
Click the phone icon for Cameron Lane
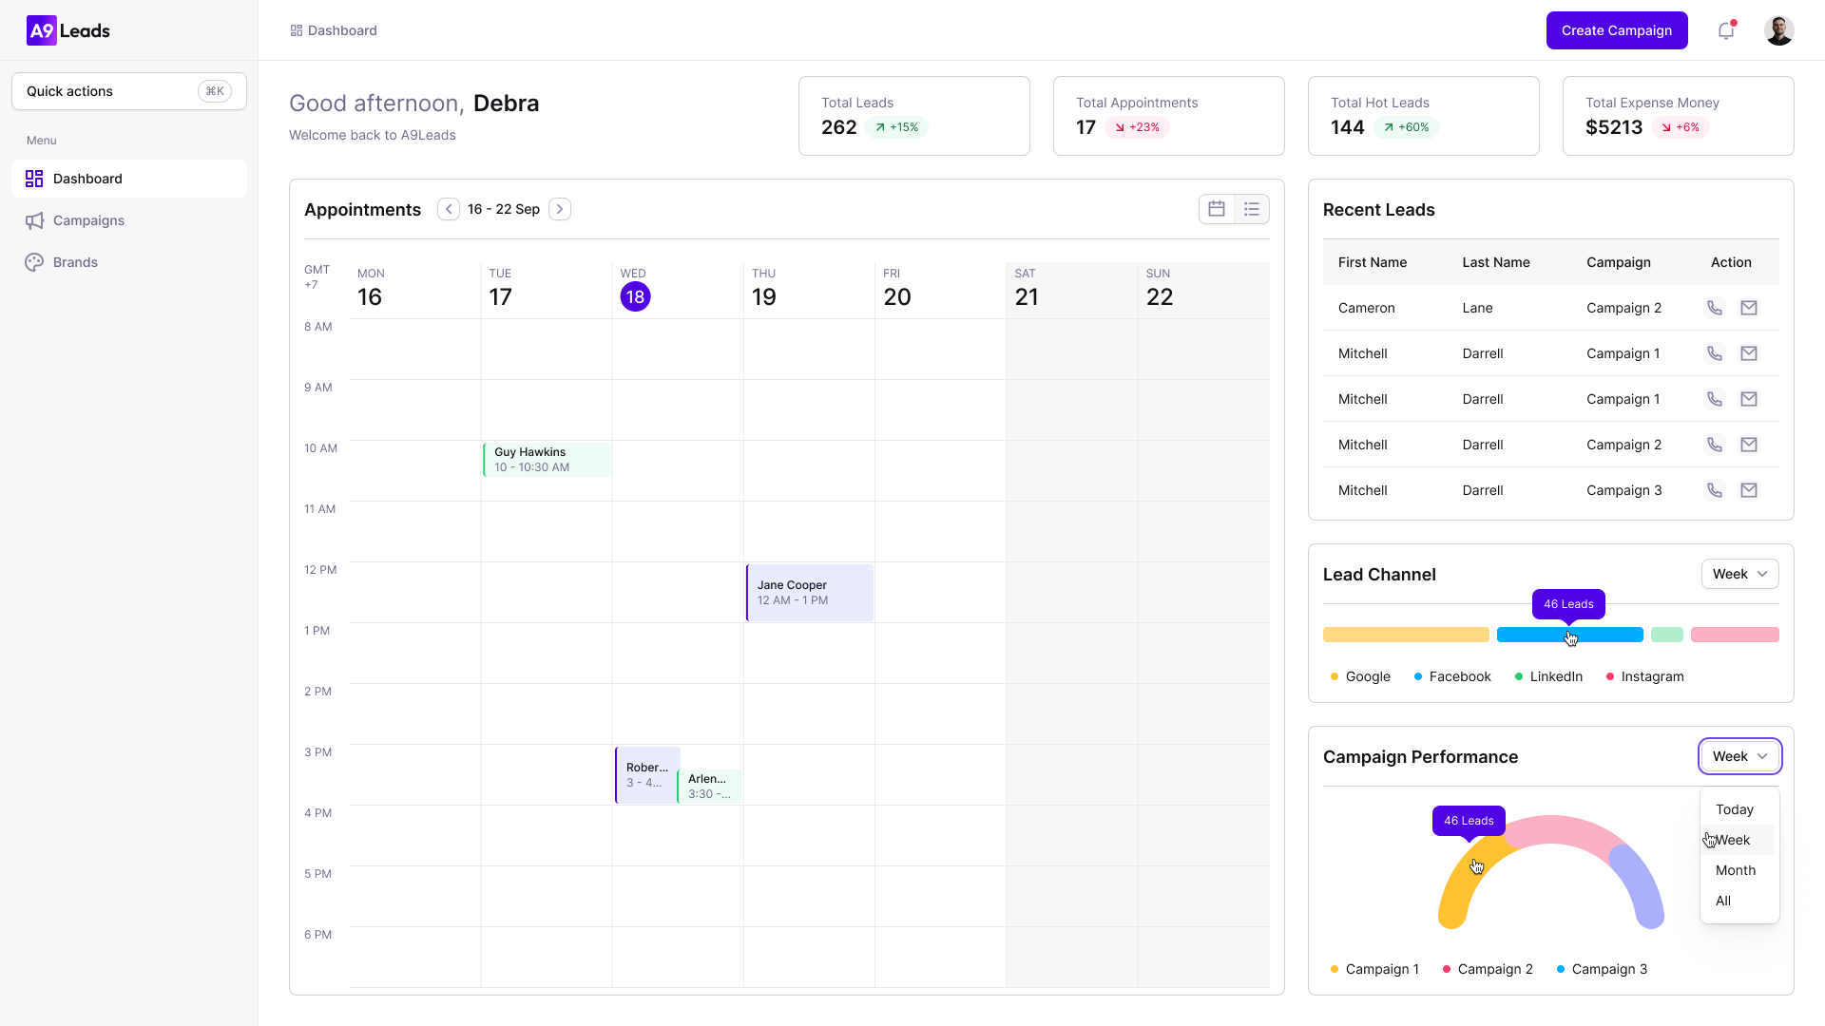[x=1714, y=308]
